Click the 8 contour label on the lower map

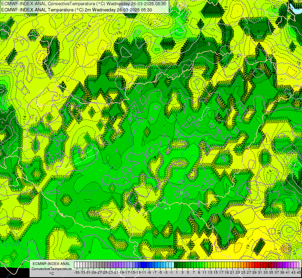point(90,252)
